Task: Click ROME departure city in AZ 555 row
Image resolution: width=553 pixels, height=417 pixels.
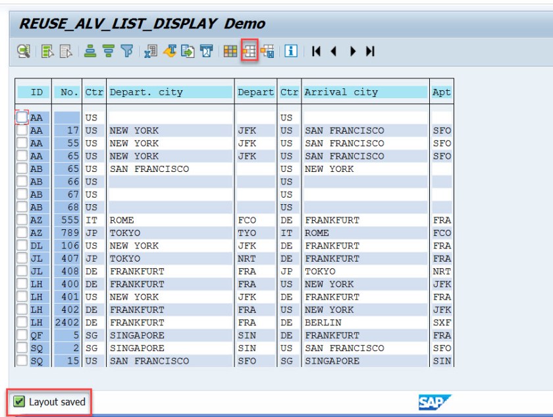Action: pos(122,220)
